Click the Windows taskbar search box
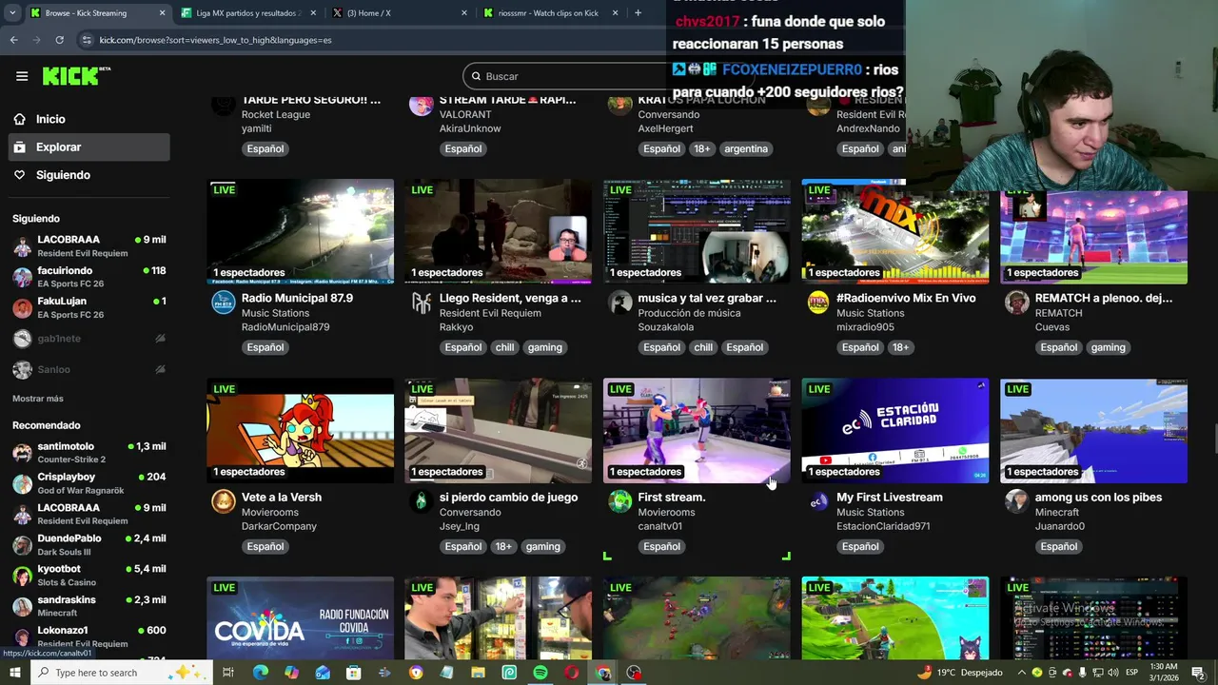The image size is (1218, 685). [x=120, y=673]
